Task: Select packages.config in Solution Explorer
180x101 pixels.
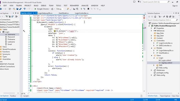Action: (x=162, y=73)
